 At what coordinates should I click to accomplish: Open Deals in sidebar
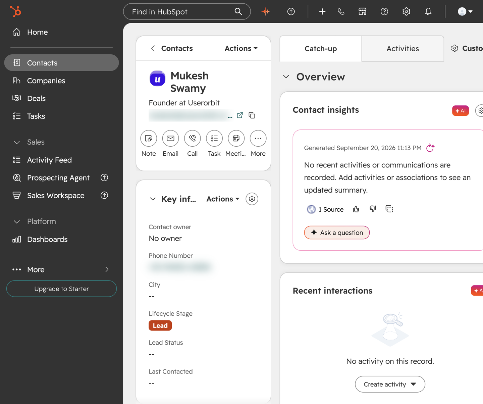pos(61,98)
